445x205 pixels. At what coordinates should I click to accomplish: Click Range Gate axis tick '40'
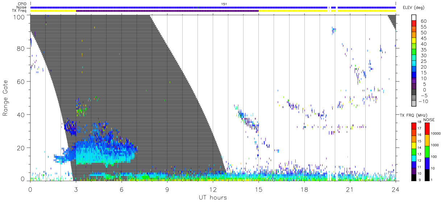pyautogui.click(x=21, y=114)
